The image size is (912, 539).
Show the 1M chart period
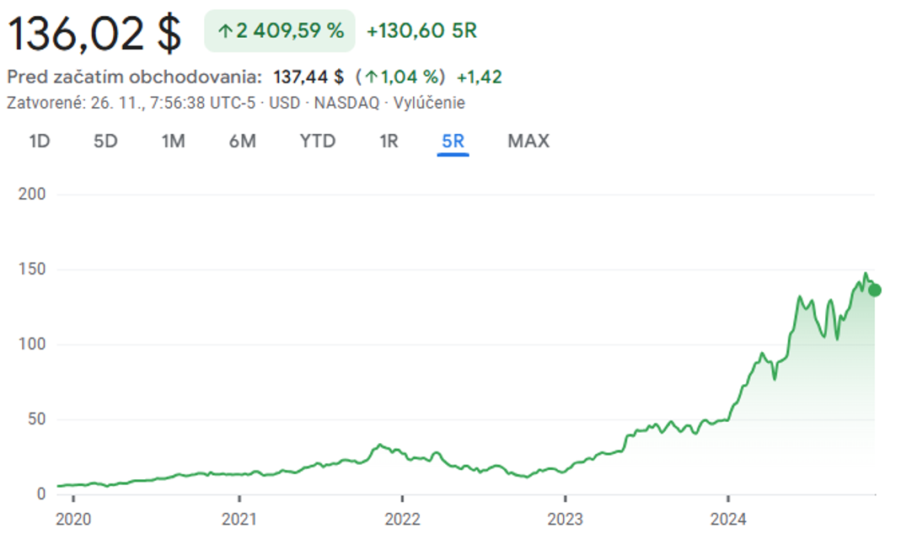click(x=173, y=141)
